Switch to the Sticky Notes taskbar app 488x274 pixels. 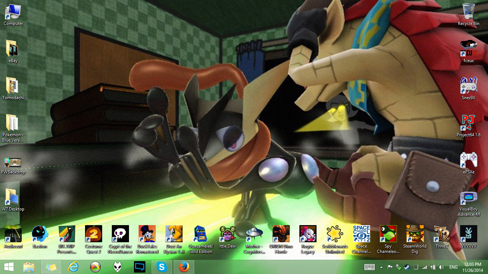[x=51, y=267]
